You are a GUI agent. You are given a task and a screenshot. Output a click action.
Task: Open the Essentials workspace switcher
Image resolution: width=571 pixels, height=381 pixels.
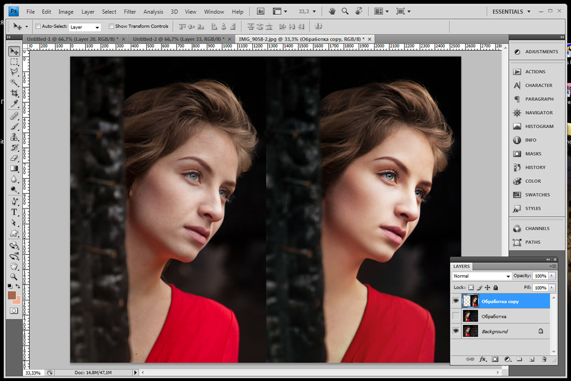[512, 11]
